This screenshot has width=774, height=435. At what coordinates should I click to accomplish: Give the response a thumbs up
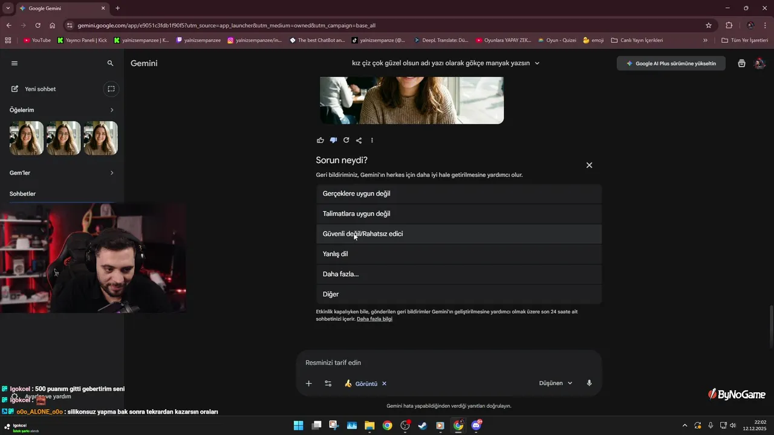point(320,140)
